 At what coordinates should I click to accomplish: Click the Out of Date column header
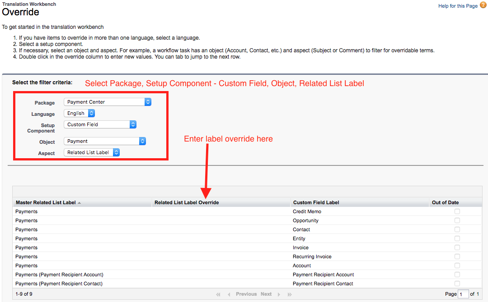445,202
